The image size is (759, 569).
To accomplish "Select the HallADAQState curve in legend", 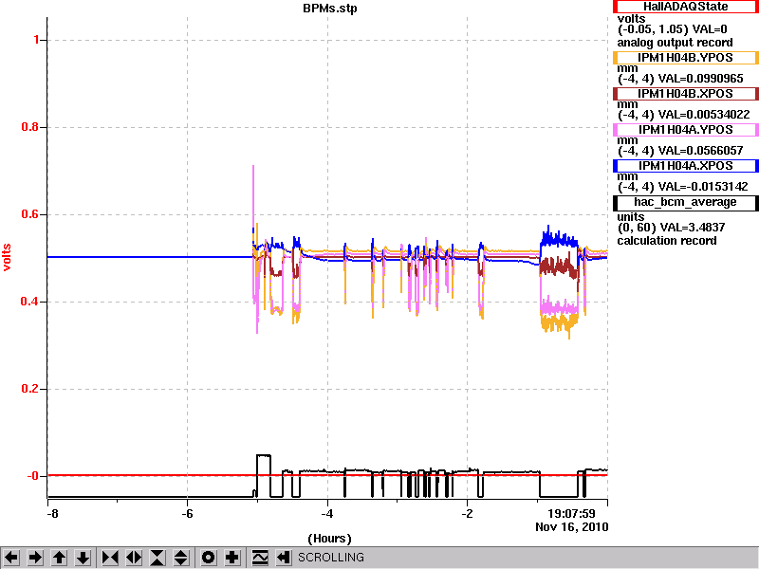I will [x=685, y=7].
